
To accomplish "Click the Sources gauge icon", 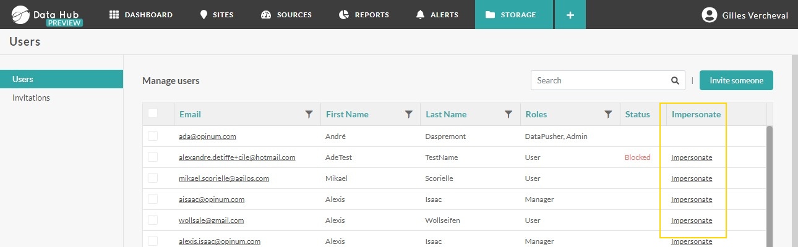I will tap(266, 15).
